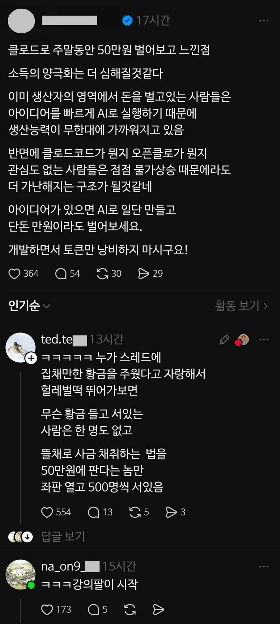Share ted.te's reply via send icon
Screen dimensions: 280x624
point(171,512)
